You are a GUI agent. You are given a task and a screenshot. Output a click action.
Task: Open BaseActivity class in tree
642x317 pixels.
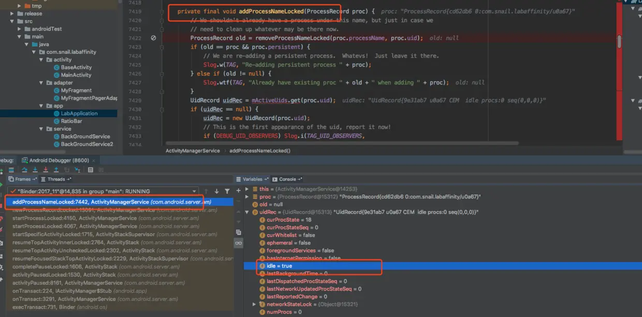point(72,67)
